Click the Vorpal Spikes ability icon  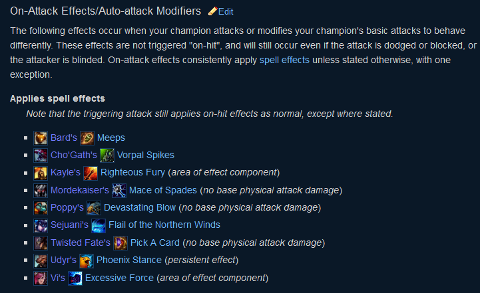click(107, 155)
